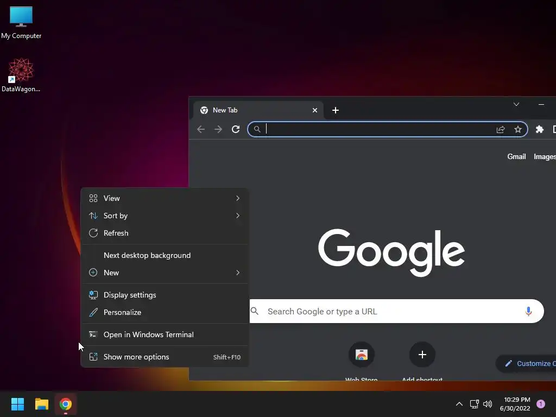Screen dimensions: 556x417
Task: Select Next desktop background
Action: (165, 255)
